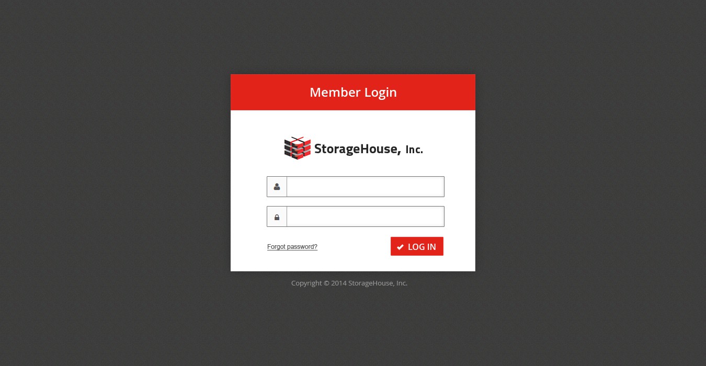Open the Forgot password? link
The image size is (706, 366).
point(292,247)
